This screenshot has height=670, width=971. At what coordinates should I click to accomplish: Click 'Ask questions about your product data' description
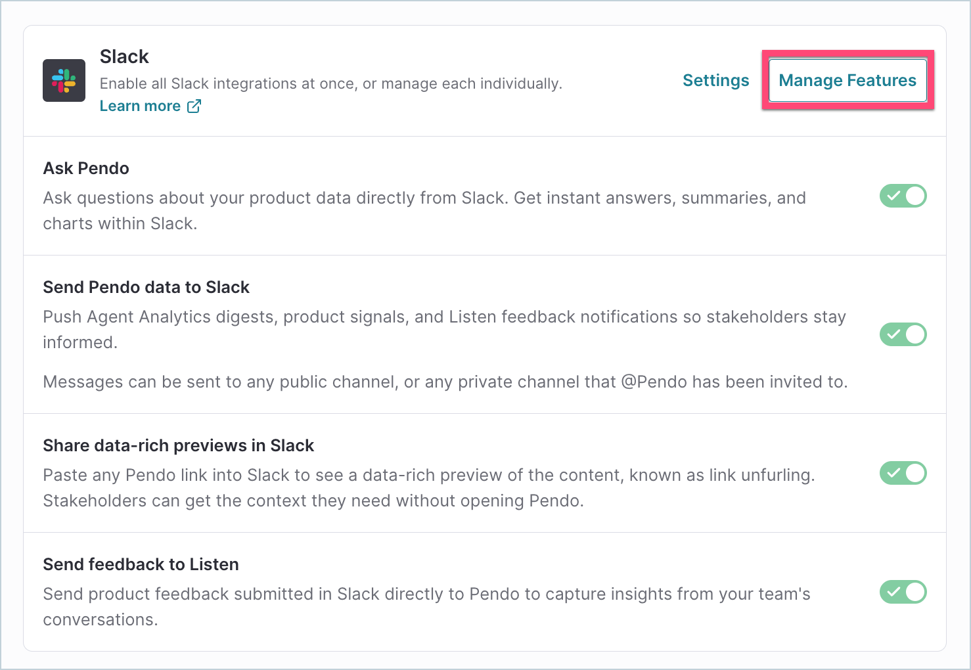[424, 210]
